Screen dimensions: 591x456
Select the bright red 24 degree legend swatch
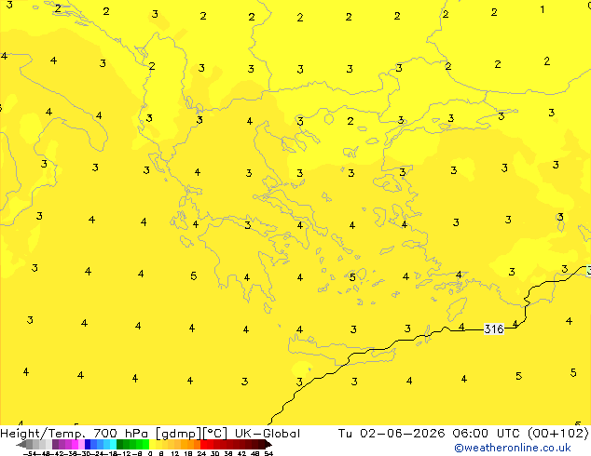[203, 444]
